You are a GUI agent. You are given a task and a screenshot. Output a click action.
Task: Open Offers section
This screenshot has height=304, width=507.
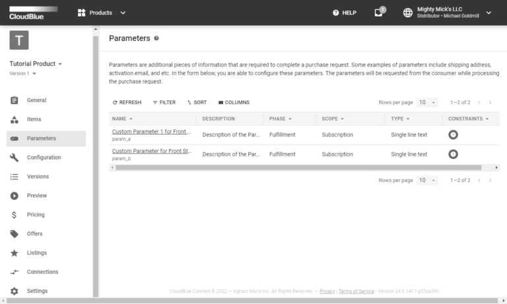tap(34, 233)
